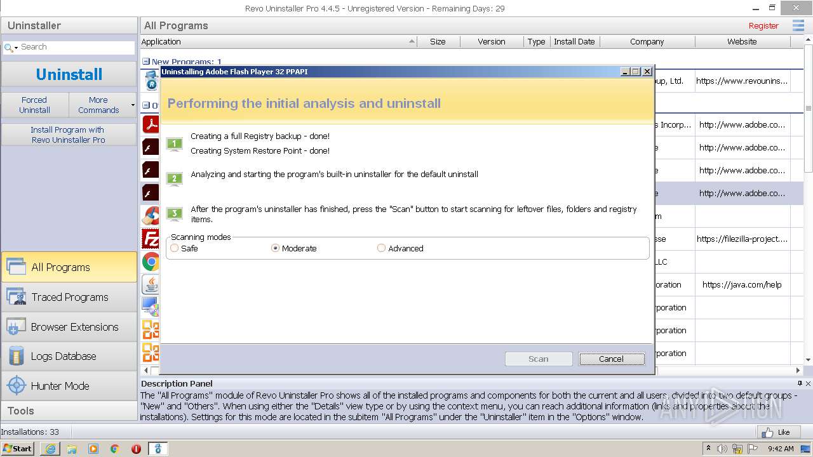Screen dimensions: 813x457
Task: Open Browser Extensions section
Action: (x=69, y=327)
